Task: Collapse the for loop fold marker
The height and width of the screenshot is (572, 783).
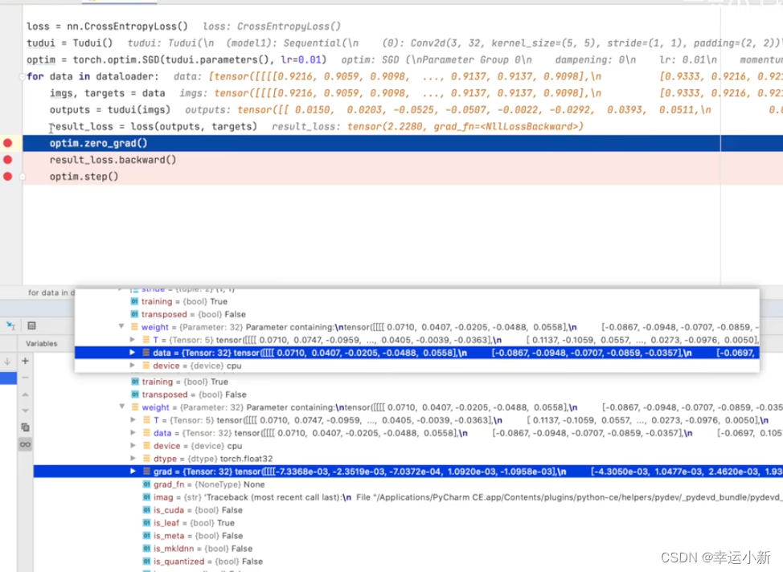Action: click(x=22, y=77)
